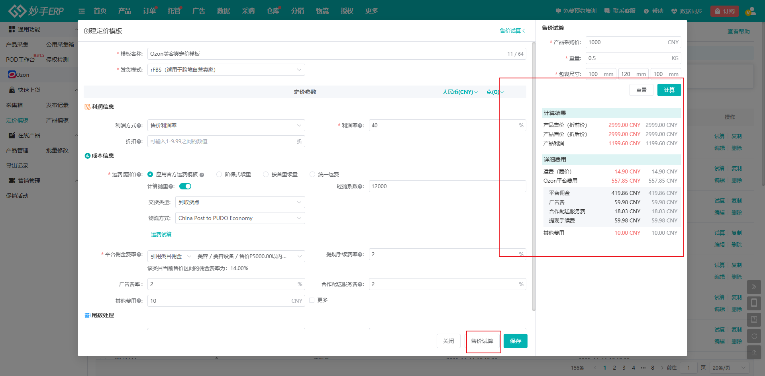
Task: Open the 人民币(CNY) currency dropdown
Action: 460,92
